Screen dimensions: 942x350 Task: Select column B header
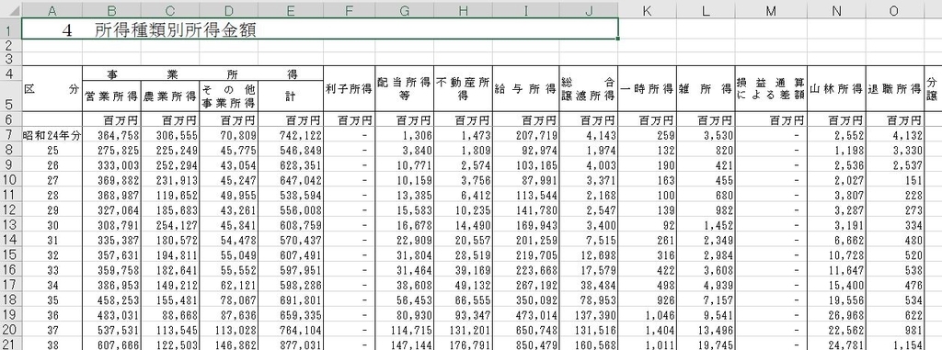pyautogui.click(x=111, y=10)
